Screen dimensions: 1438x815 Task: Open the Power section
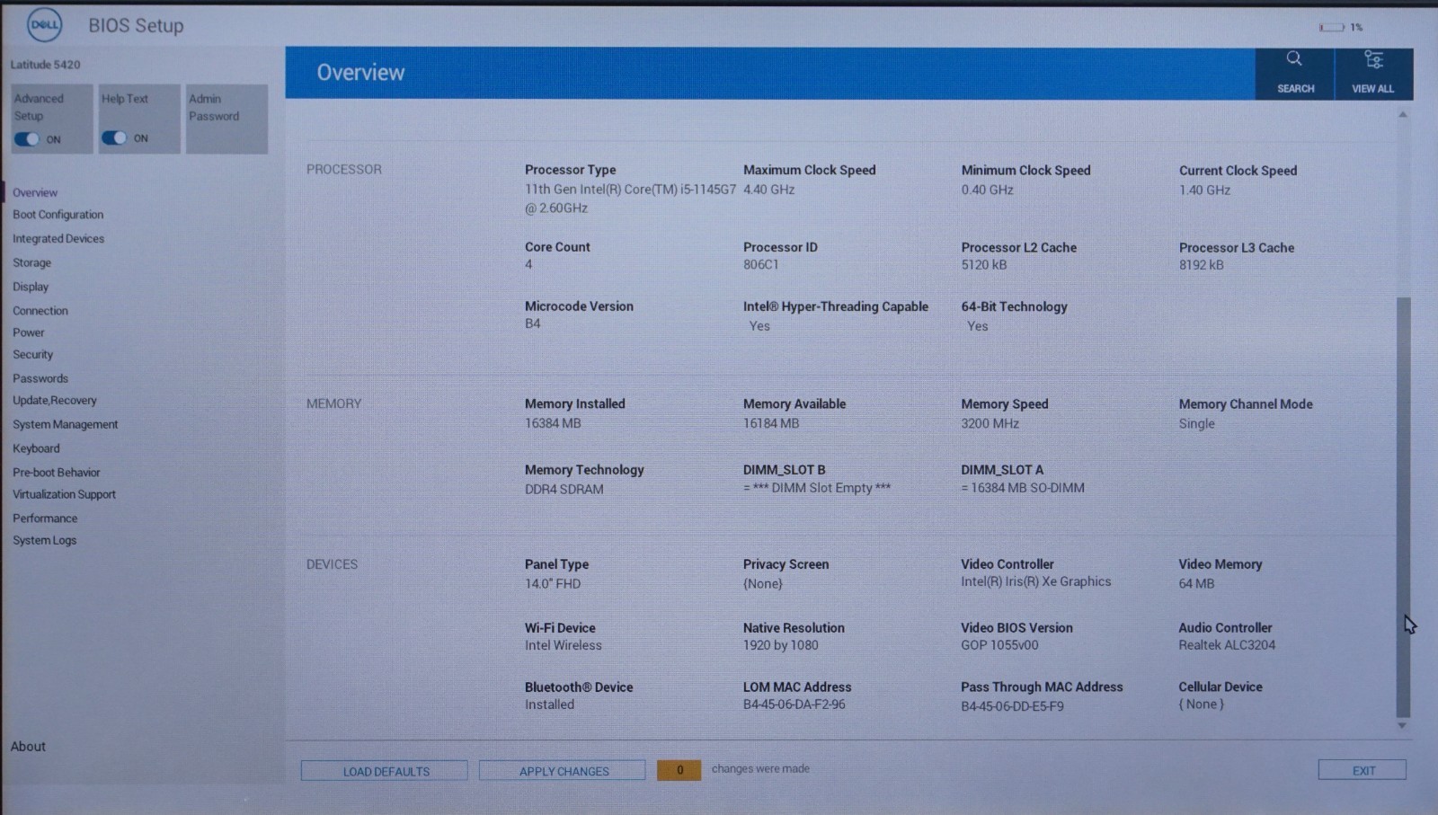[29, 332]
